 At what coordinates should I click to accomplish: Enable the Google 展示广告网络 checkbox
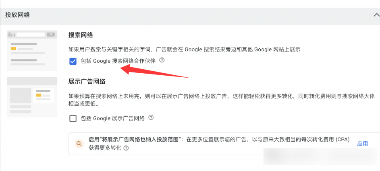73,118
